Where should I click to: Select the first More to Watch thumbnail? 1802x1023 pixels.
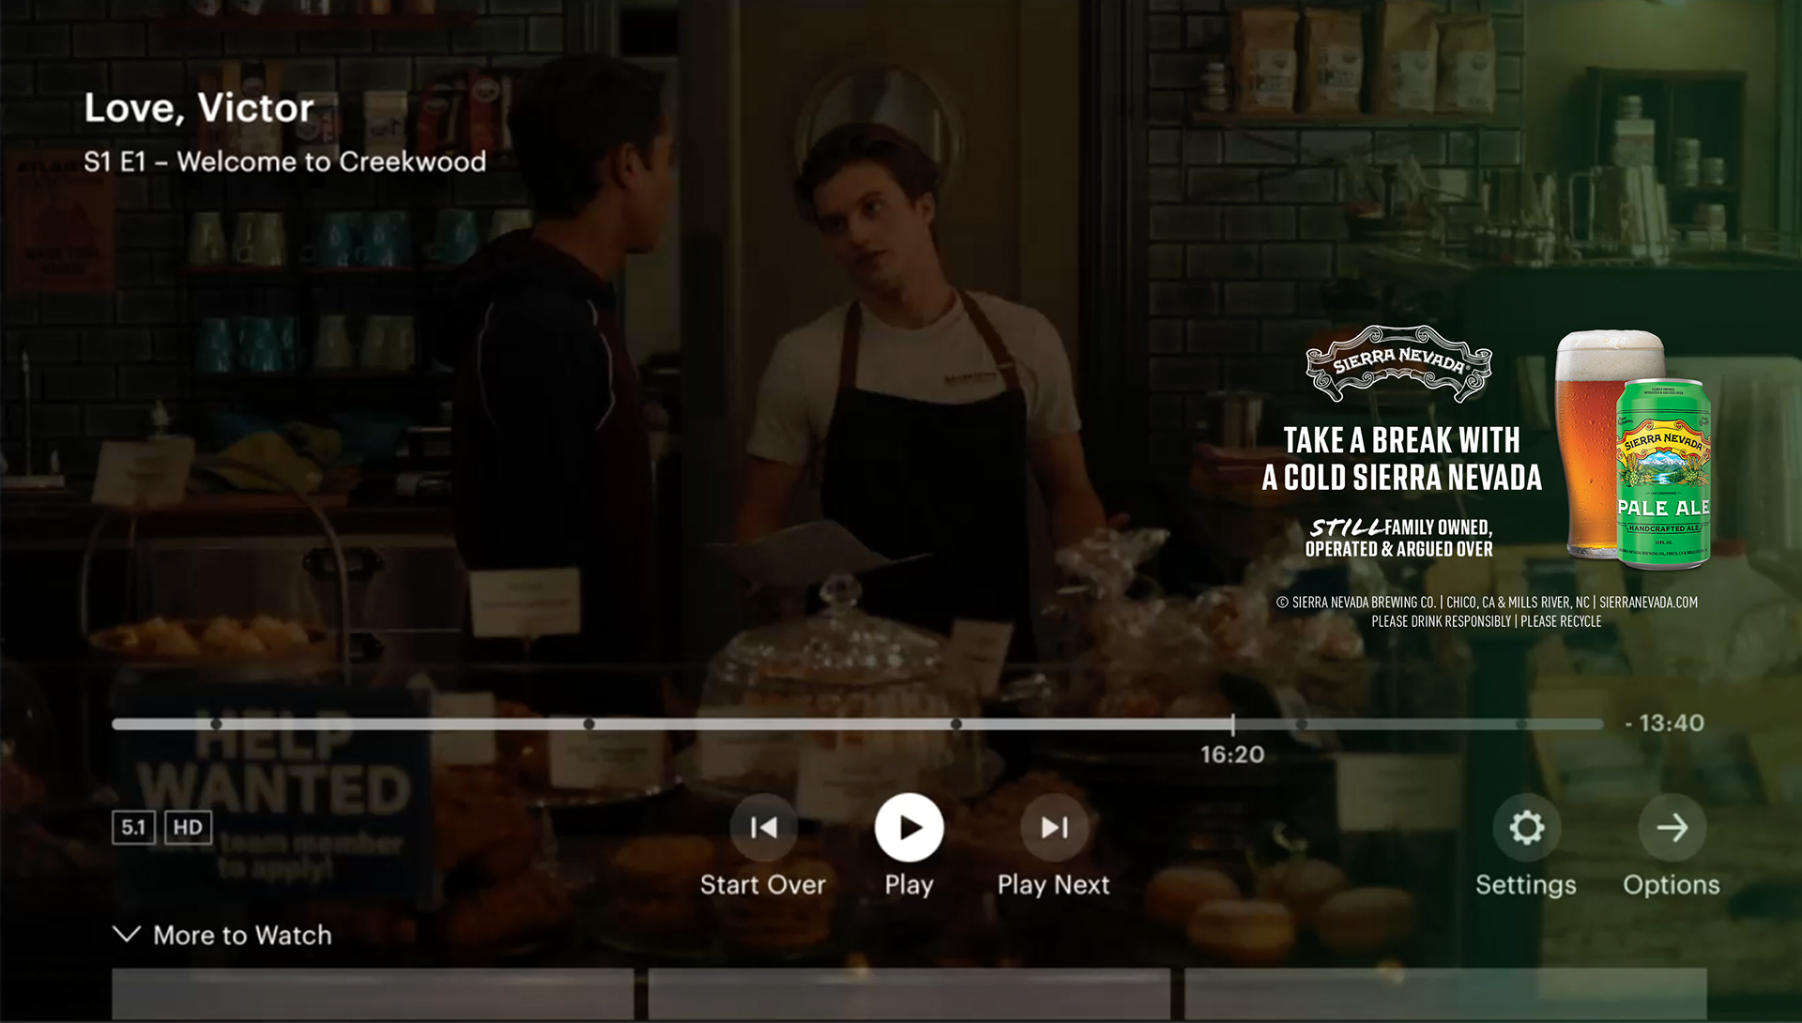(x=373, y=993)
